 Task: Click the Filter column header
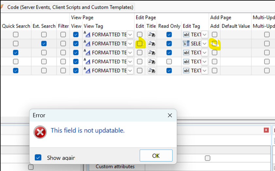click(x=63, y=26)
